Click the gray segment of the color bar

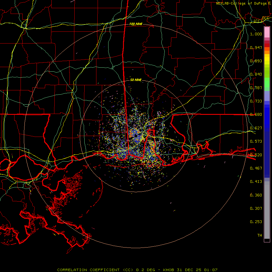(267, 210)
